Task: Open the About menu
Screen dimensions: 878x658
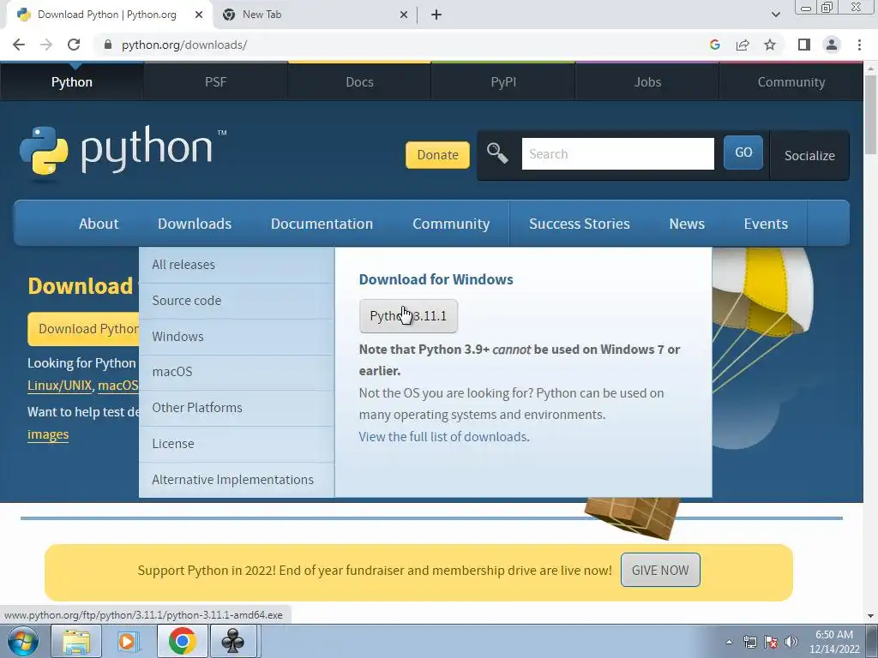Action: click(99, 224)
